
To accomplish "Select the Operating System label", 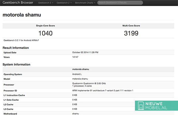I will point(13,74).
